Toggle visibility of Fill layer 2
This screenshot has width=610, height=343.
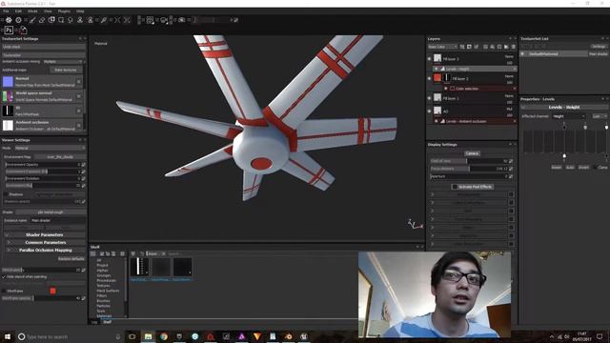430,78
